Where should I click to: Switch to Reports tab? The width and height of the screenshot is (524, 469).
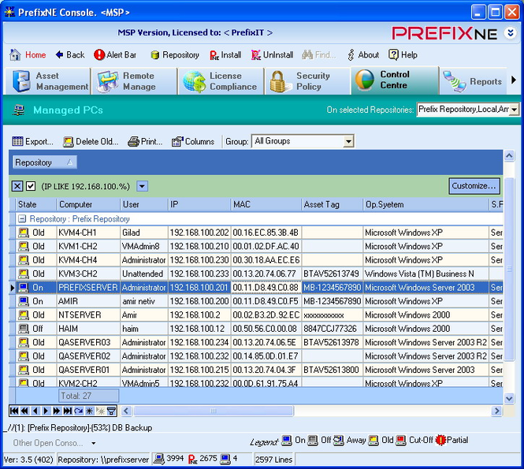(473, 81)
